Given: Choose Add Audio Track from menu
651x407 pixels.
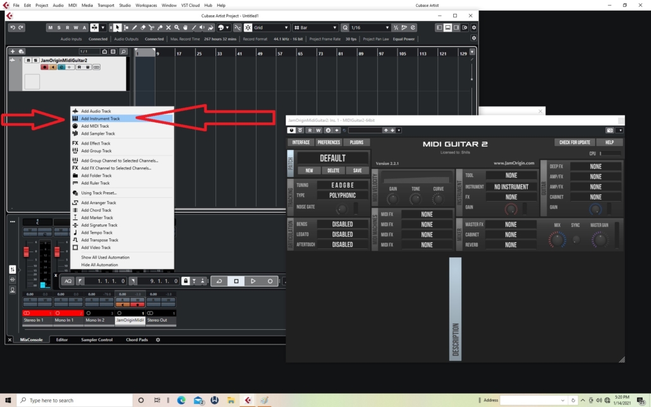Looking at the screenshot, I should click(x=122, y=111).
